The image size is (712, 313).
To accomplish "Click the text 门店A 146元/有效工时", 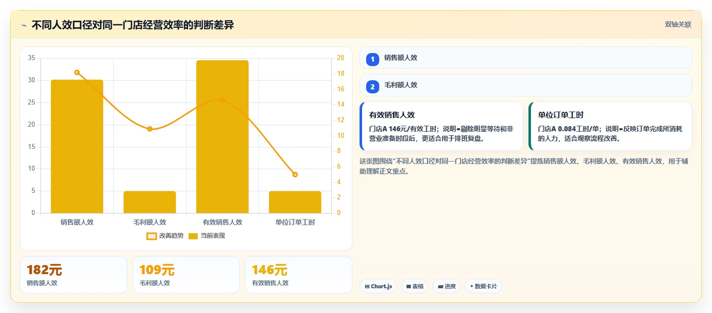I will click(x=404, y=129).
